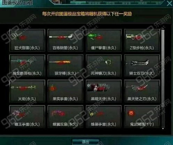The height and width of the screenshot is (145, 173).
Task: Click the scrollbar down arrow
Action: click(x=163, y=129)
